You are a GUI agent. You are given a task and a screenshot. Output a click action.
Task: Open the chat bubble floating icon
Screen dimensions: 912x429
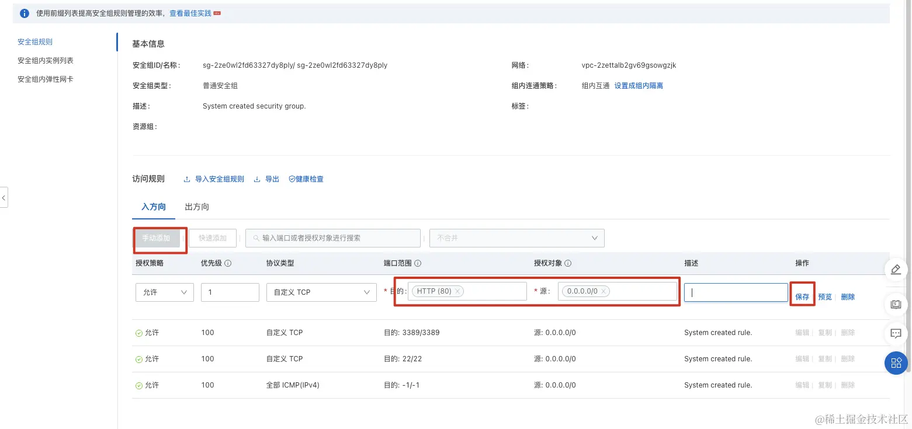click(x=896, y=333)
